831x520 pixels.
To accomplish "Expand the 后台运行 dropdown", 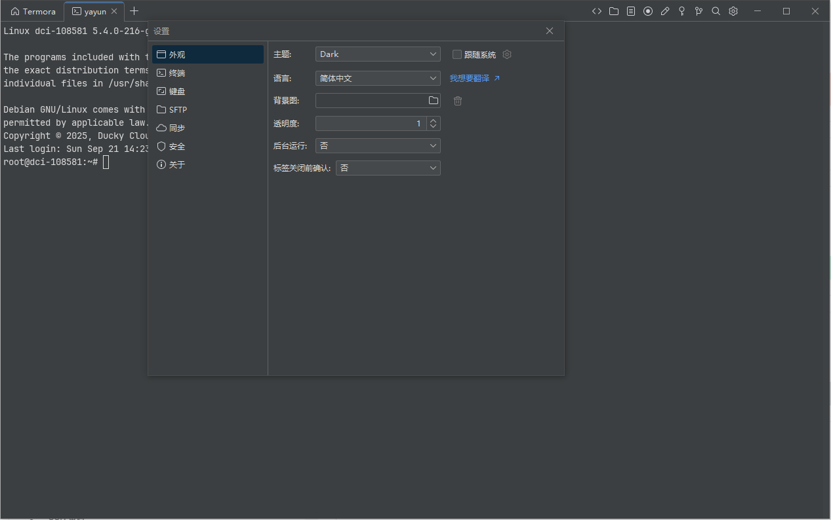I will pyautogui.click(x=377, y=145).
